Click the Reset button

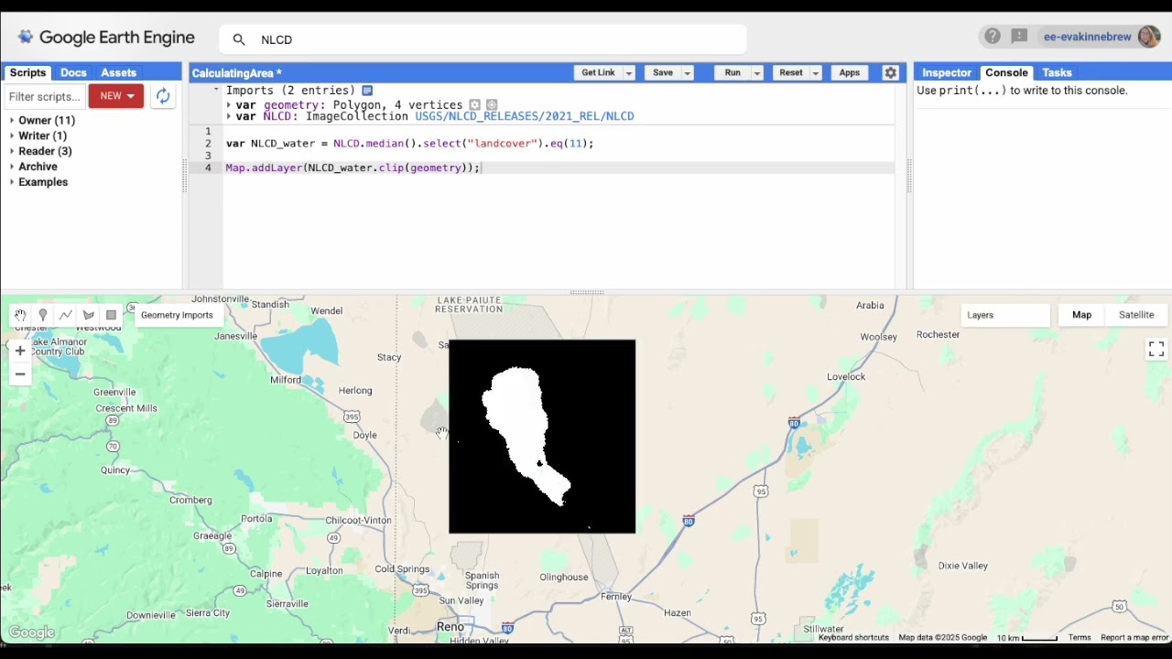pyautogui.click(x=791, y=73)
